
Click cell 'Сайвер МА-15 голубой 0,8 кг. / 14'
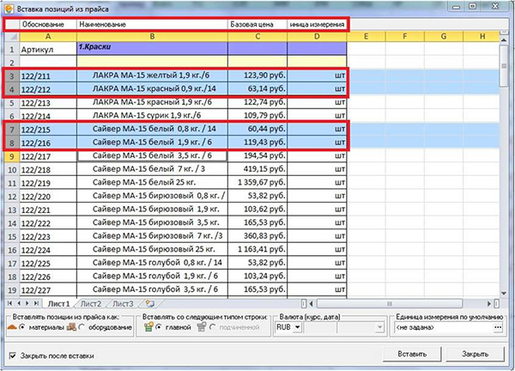click(x=152, y=263)
